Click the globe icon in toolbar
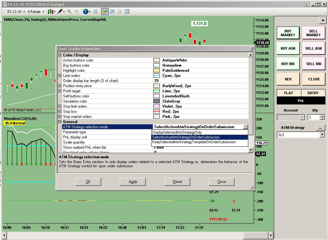Viewport: 328px width, 240px height. click(86, 12)
